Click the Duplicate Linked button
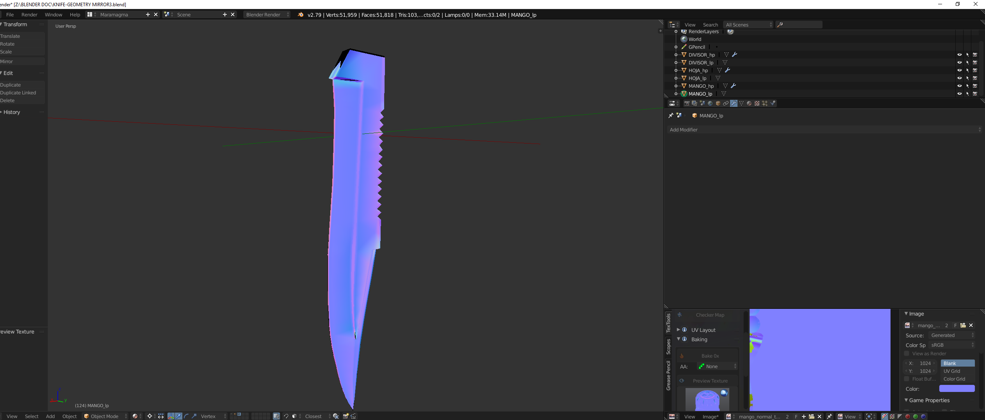This screenshot has width=985, height=420. (x=22, y=93)
